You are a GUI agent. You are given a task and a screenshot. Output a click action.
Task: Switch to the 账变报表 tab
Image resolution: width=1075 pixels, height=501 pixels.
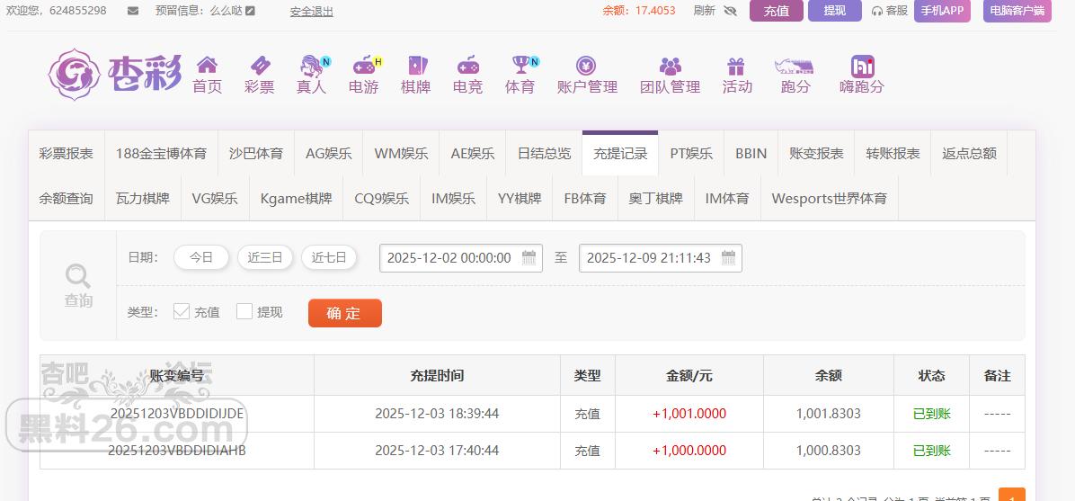point(816,154)
